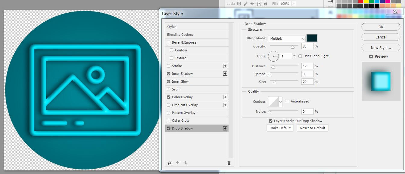Image resolution: width=405 pixels, height=174 pixels.
Task: Click the New Style... button
Action: tap(381, 47)
